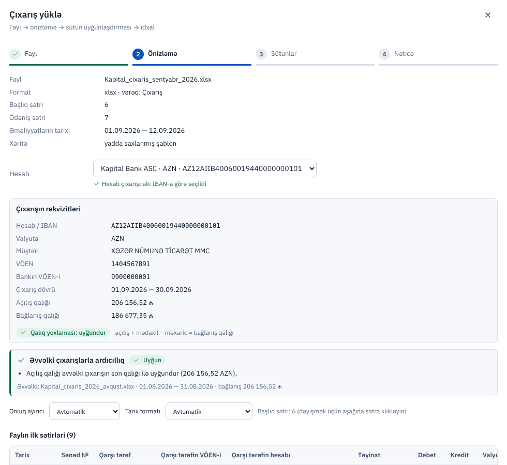Image resolution: width=507 pixels, height=465 pixels.
Task: Click the green checkmark icon beside Fayl
Action: [15, 54]
